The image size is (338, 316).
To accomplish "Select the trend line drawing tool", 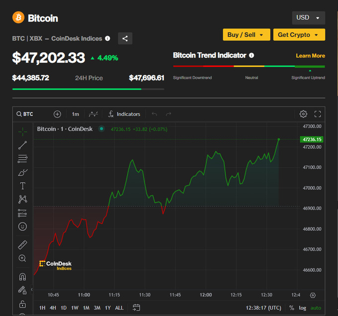I will (23, 145).
